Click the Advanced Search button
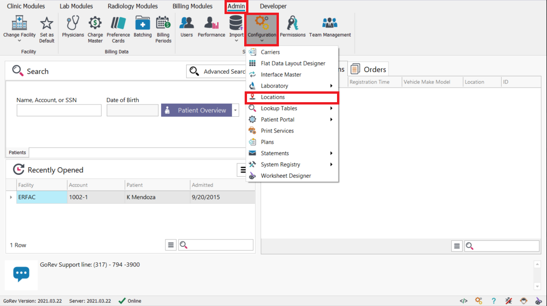The image size is (547, 306). (218, 72)
